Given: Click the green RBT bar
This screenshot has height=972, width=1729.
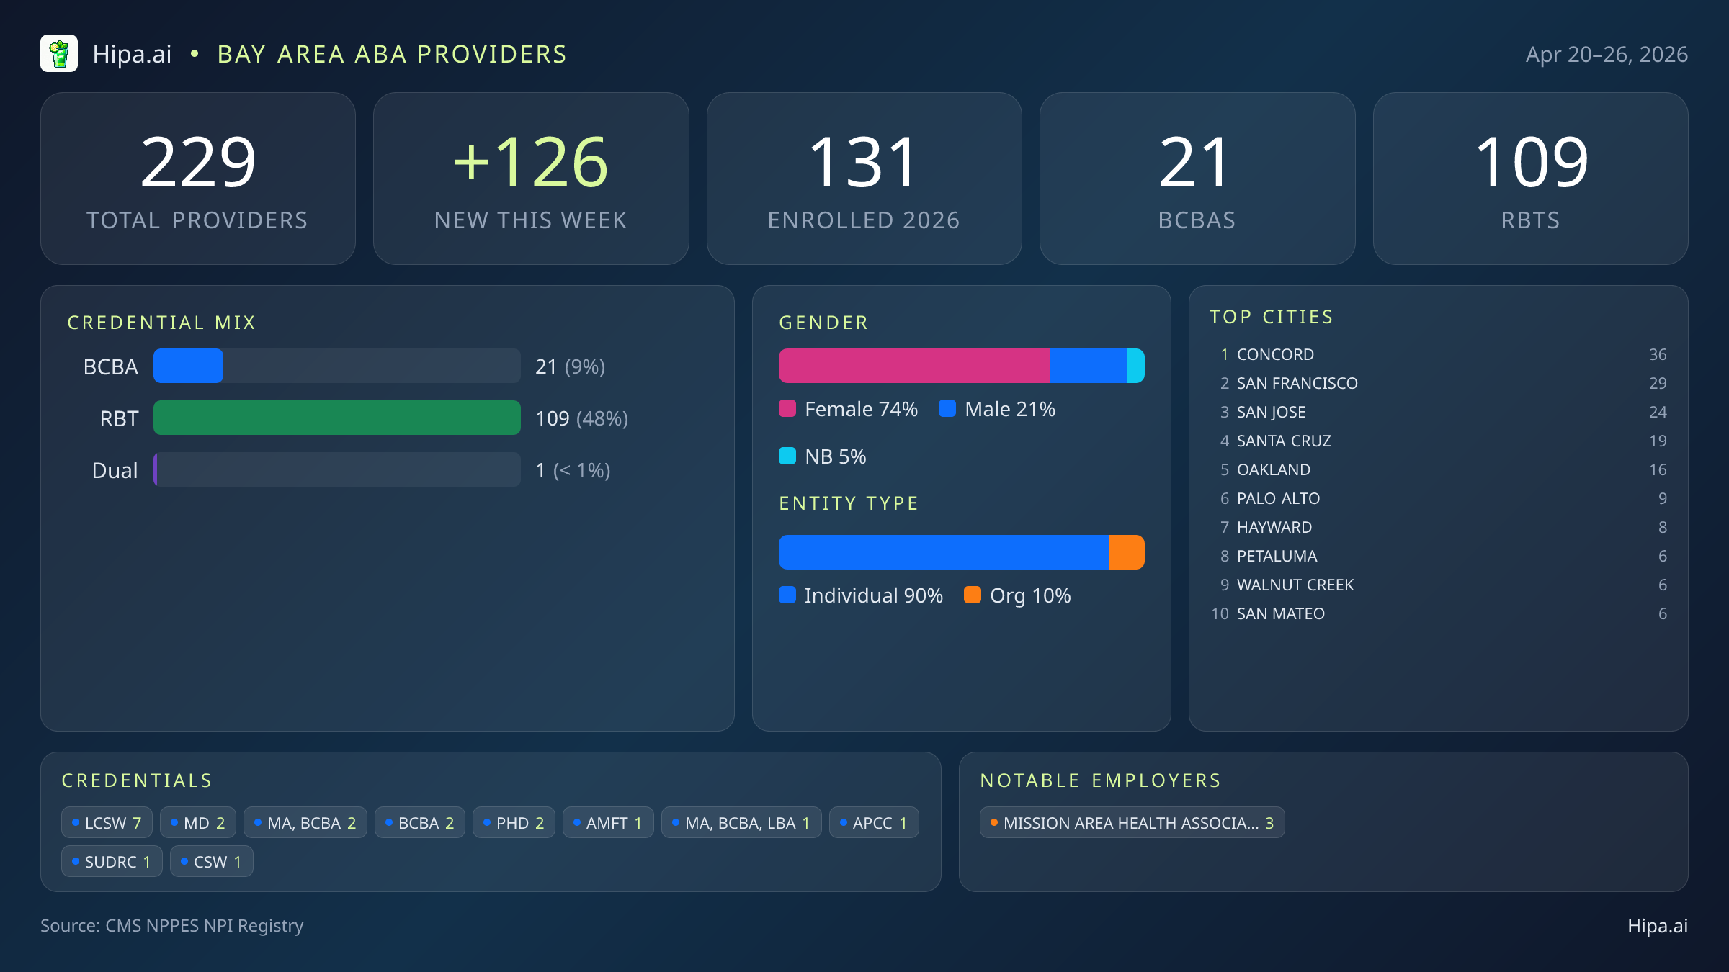Looking at the screenshot, I should coord(336,418).
